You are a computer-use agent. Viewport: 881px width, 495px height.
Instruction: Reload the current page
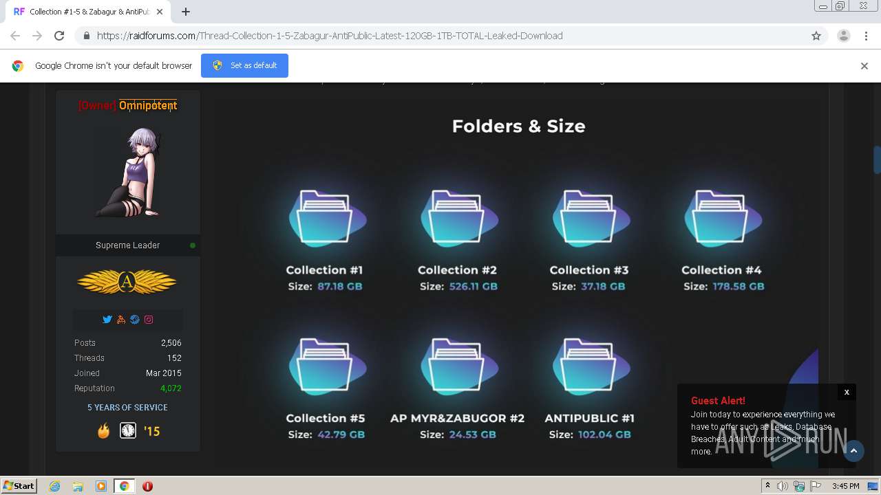pyautogui.click(x=59, y=36)
